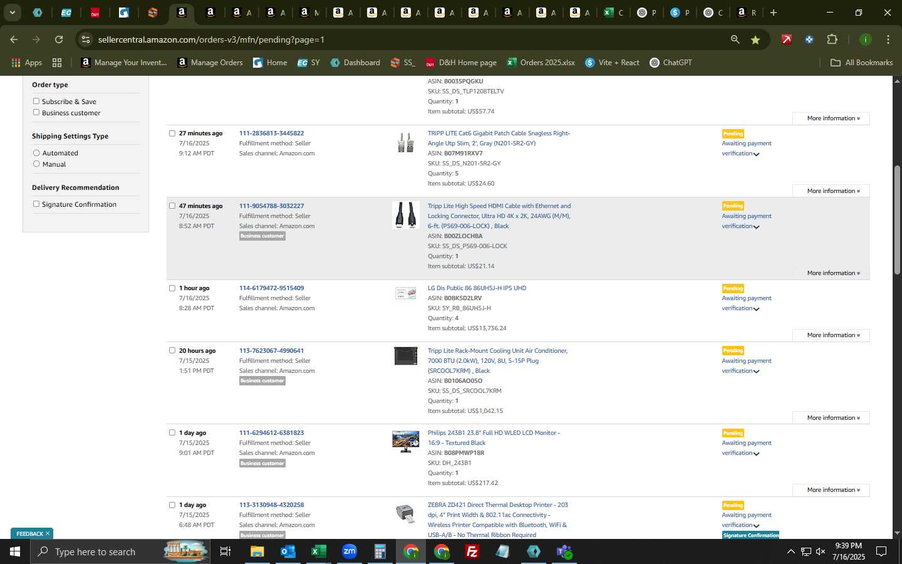Open order 114-6179472-9515409 details
902x564 pixels.
pos(271,288)
